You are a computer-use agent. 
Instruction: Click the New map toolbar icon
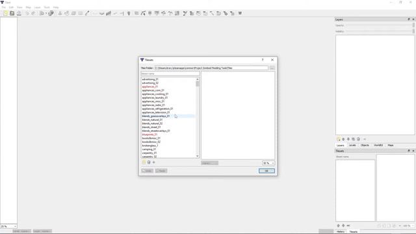[5, 13]
